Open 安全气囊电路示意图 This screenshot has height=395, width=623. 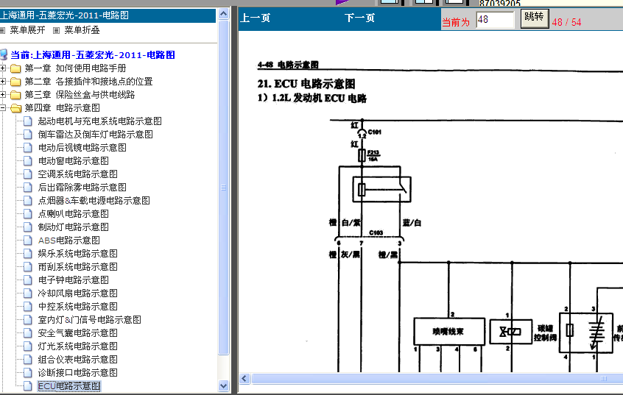point(78,332)
